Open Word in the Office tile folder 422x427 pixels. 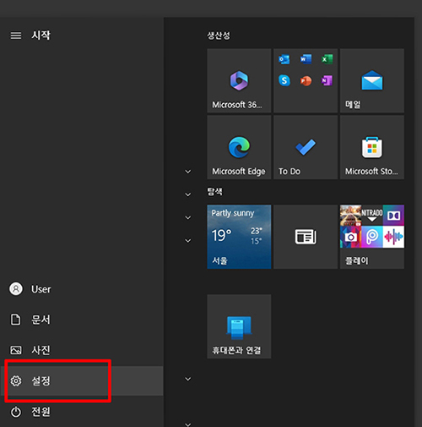point(306,59)
